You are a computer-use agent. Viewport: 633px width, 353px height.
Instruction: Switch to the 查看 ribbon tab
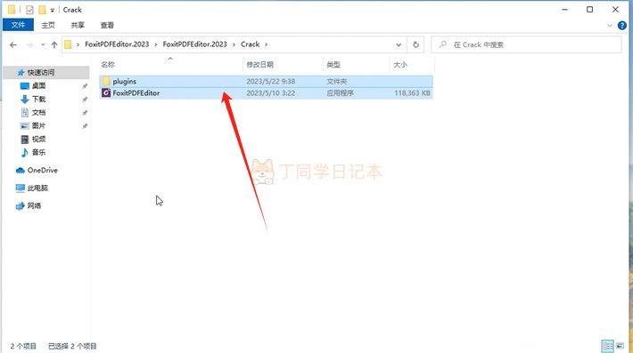107,25
